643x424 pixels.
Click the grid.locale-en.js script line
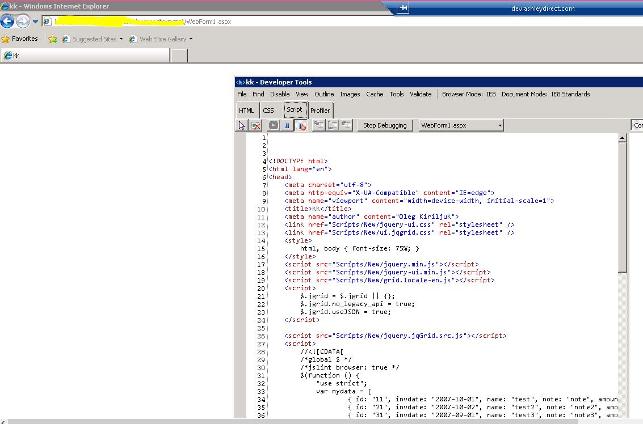point(389,280)
